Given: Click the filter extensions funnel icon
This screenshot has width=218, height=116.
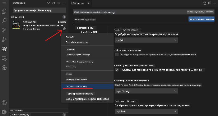Looking at the screenshot, I should click(49, 3).
